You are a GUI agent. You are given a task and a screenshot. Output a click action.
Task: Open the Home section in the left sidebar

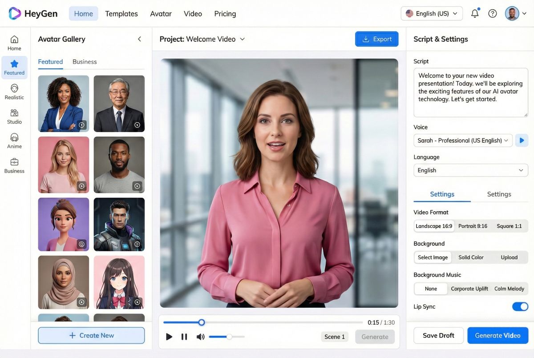click(14, 43)
